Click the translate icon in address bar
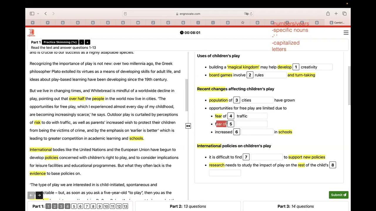Screen dimensions: 376x211 246,14
